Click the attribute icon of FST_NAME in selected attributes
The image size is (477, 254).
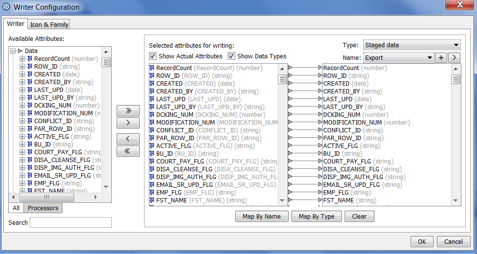(x=152, y=200)
